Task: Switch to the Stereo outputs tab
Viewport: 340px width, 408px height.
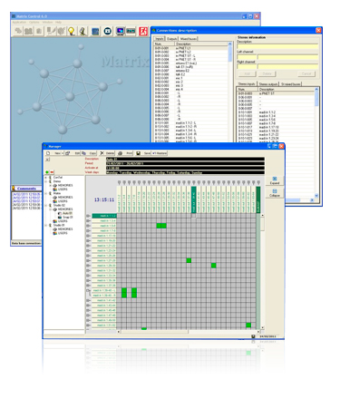Action: 268,83
